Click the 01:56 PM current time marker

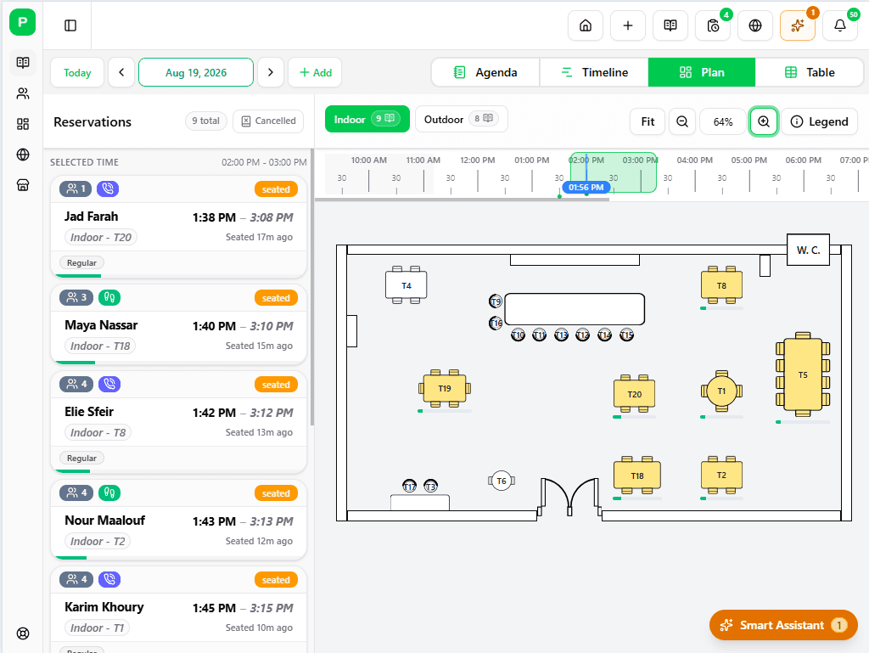point(586,188)
